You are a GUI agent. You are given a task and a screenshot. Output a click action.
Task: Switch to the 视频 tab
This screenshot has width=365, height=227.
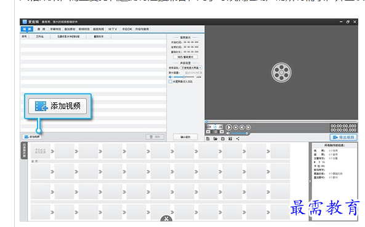(27, 29)
